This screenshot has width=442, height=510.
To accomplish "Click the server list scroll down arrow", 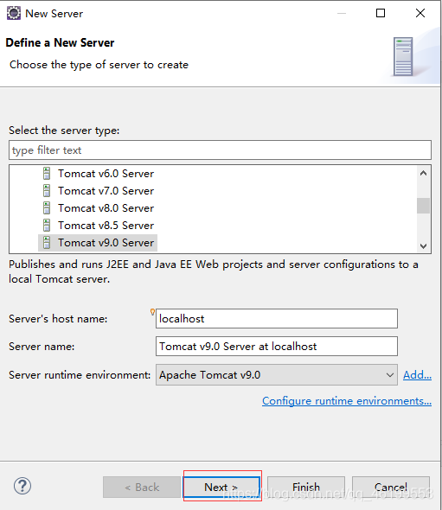I will point(423,245).
